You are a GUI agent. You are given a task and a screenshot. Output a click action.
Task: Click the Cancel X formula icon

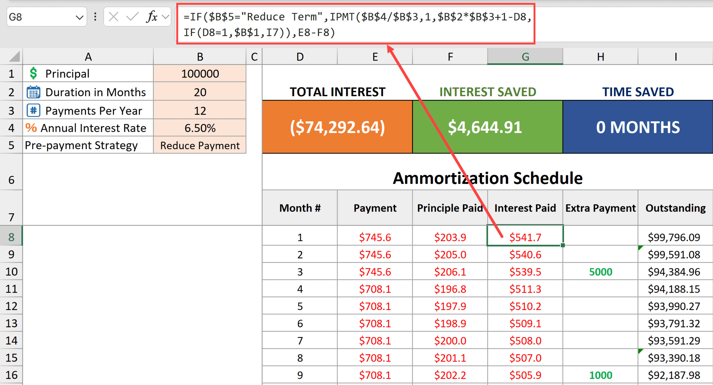click(x=113, y=17)
